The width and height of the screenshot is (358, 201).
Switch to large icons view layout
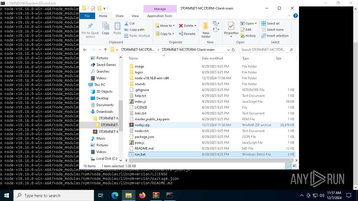click(x=294, y=166)
